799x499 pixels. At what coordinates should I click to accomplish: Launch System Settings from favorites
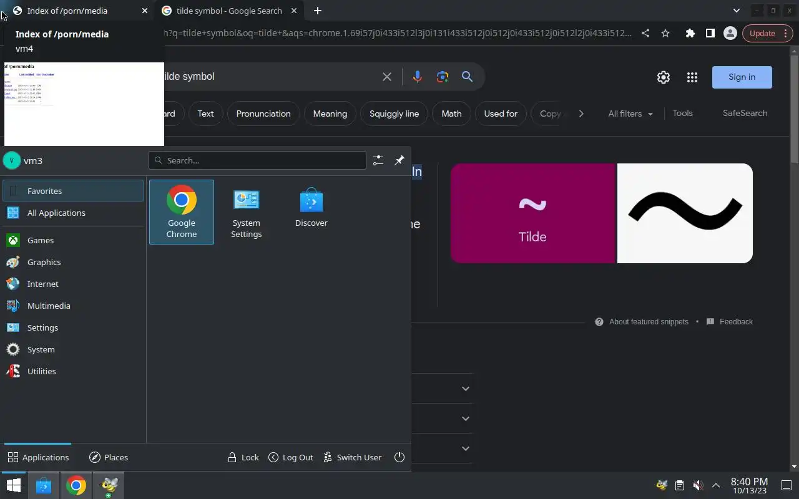tap(247, 212)
